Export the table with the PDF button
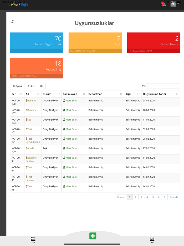The height and width of the screenshot is (246, 184). pos(41,86)
